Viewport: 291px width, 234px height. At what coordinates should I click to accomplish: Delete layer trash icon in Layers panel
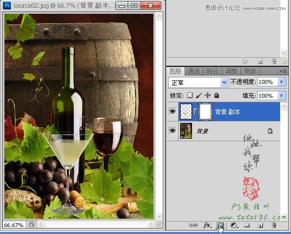(x=274, y=225)
